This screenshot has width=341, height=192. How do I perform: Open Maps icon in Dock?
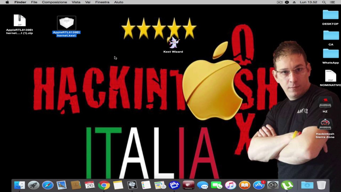pos(160,185)
